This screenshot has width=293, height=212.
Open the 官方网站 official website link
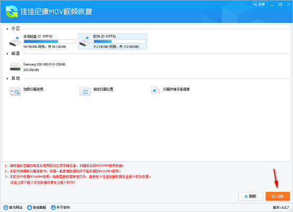tap(13, 208)
